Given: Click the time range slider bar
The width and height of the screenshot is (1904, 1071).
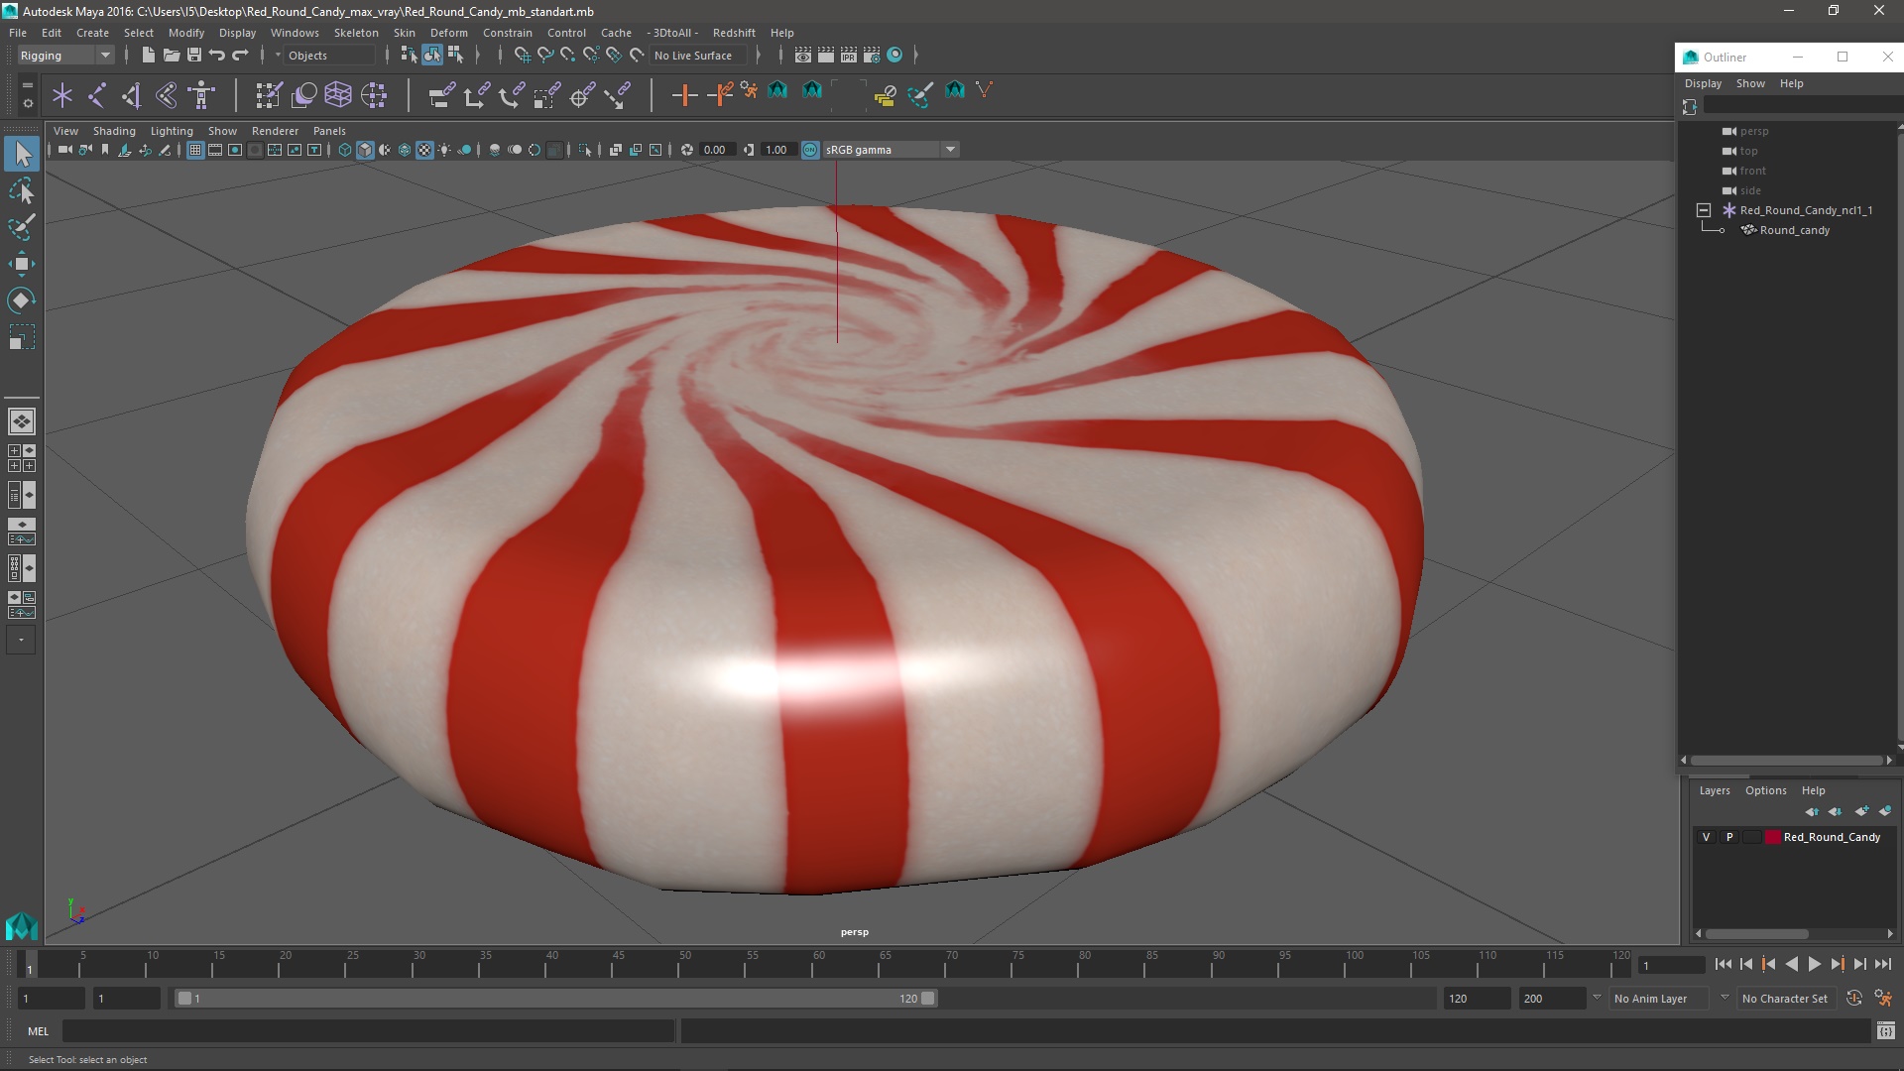Looking at the screenshot, I should coord(555,999).
